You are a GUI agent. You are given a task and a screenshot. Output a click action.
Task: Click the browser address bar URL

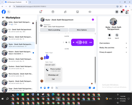[x=31, y=7]
